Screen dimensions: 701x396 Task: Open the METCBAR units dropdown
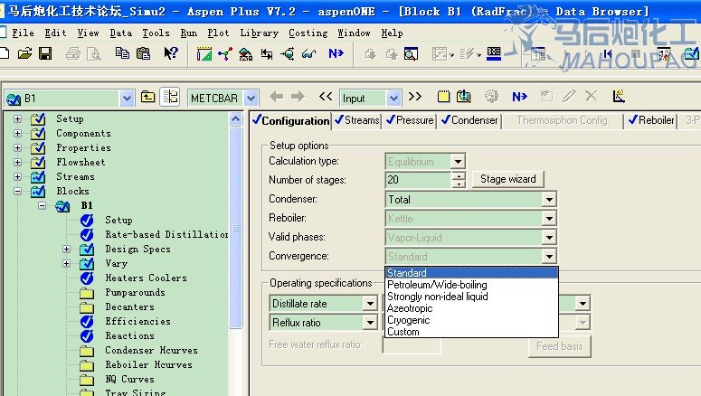pyautogui.click(x=251, y=99)
